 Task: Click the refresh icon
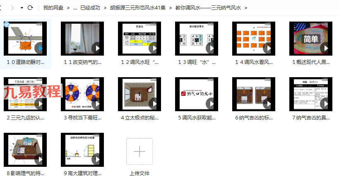tap(30, 8)
